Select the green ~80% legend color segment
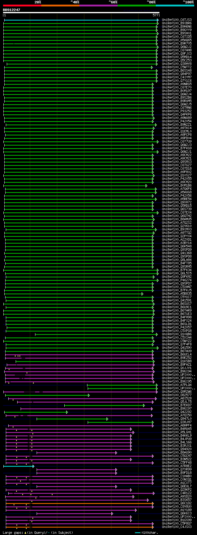 tap(136, 6)
